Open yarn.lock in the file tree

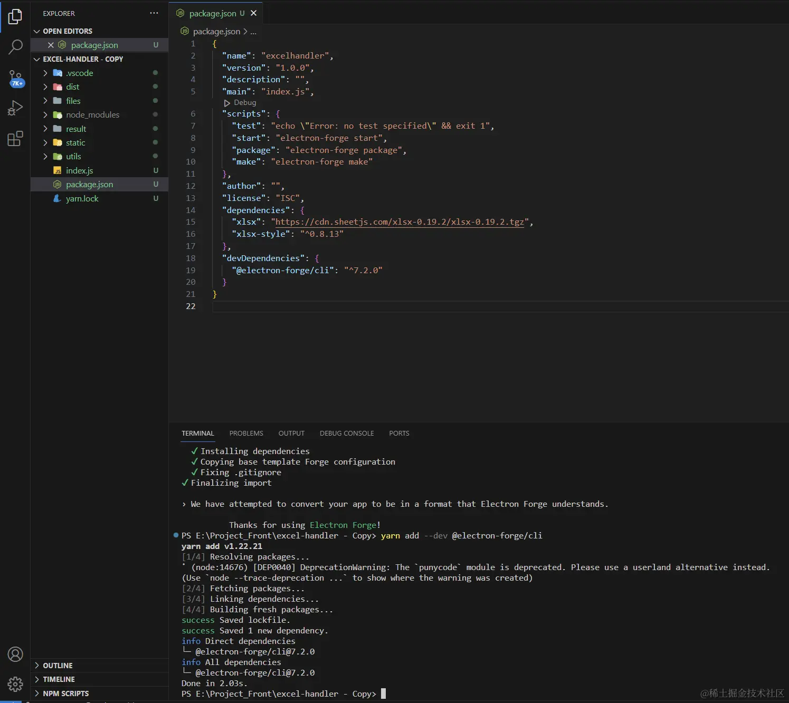click(x=100, y=198)
